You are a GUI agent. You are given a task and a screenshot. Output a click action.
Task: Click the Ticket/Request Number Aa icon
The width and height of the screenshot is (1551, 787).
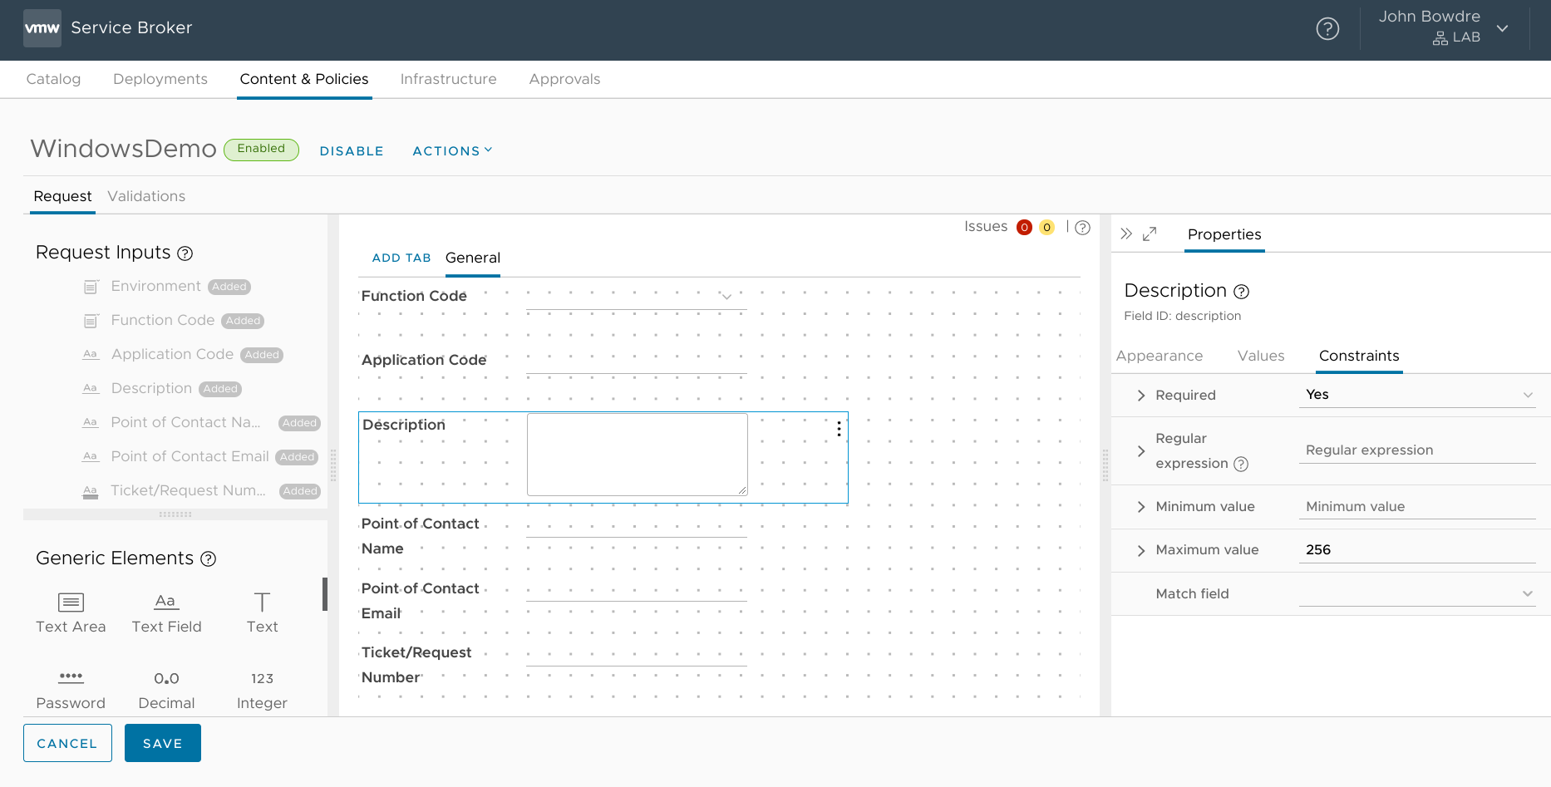point(91,491)
